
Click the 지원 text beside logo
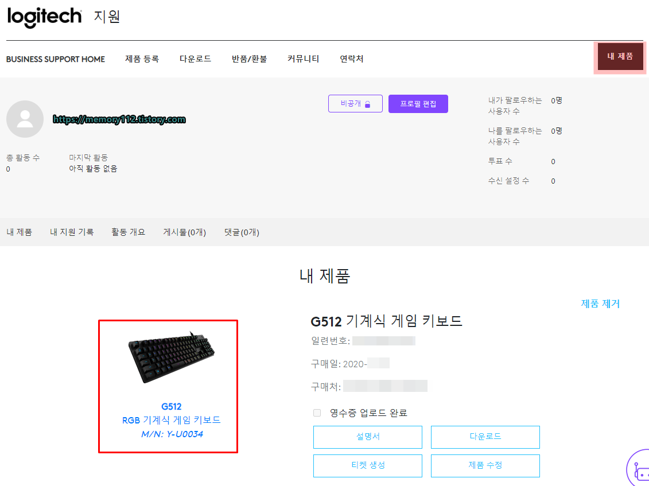[107, 17]
